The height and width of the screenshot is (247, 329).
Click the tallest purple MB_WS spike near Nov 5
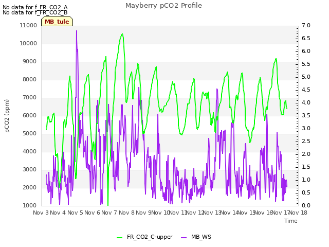[x=77, y=31]
